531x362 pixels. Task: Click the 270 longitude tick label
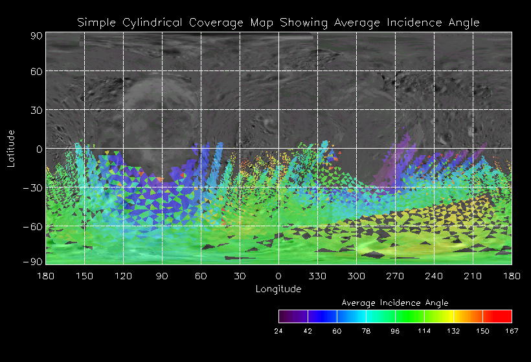pyautogui.click(x=395, y=276)
